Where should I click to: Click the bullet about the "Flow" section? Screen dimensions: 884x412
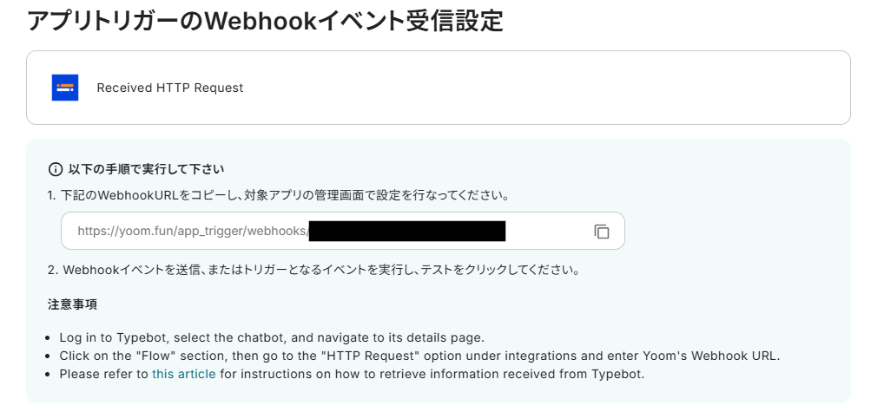pyautogui.click(x=419, y=356)
